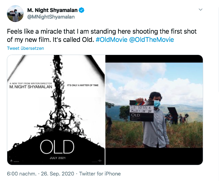Click the 'Twitter for iPhone' source link

click(x=100, y=174)
